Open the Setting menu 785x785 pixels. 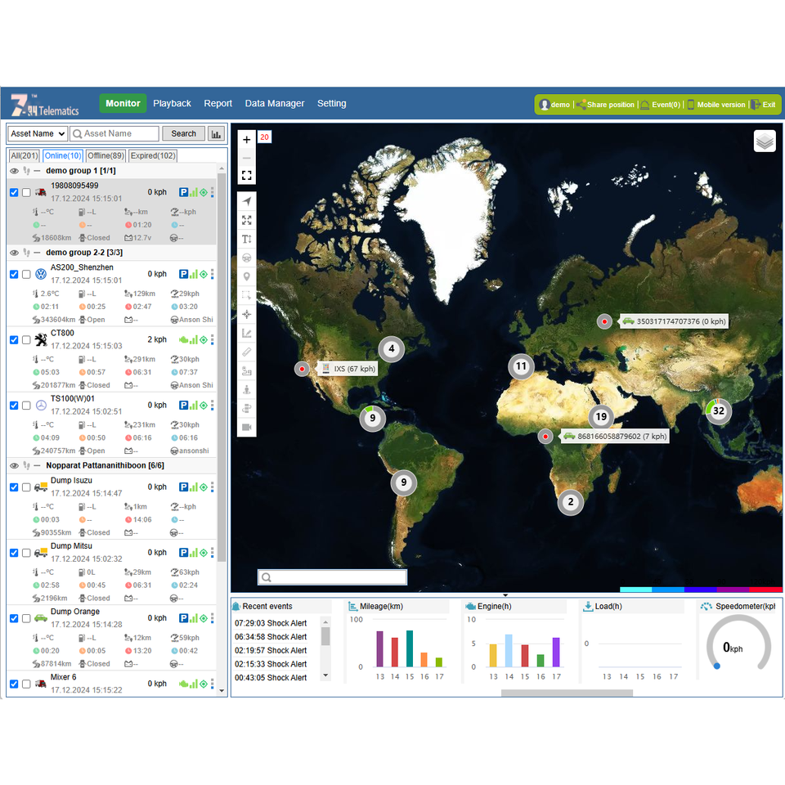coord(331,103)
